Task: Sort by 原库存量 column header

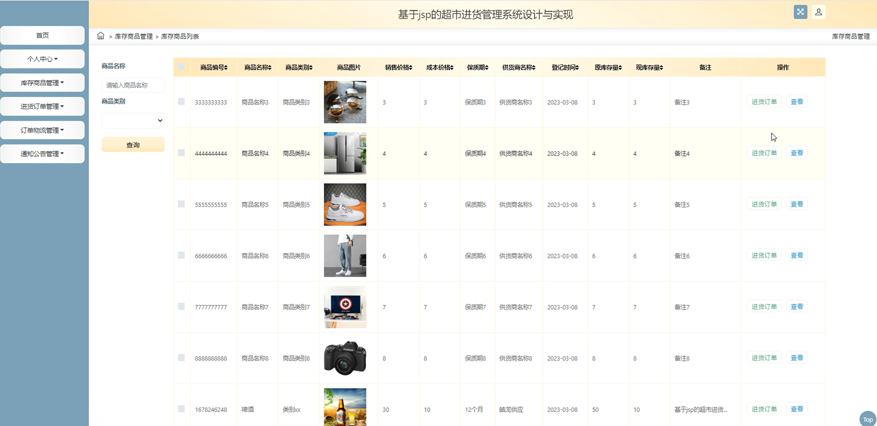Action: (x=608, y=68)
